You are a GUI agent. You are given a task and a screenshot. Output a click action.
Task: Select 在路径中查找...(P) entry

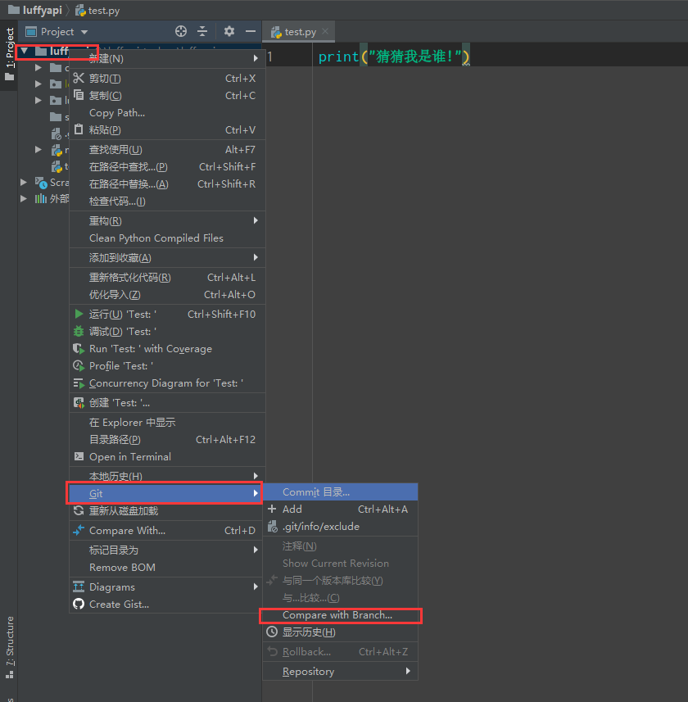pos(167,167)
